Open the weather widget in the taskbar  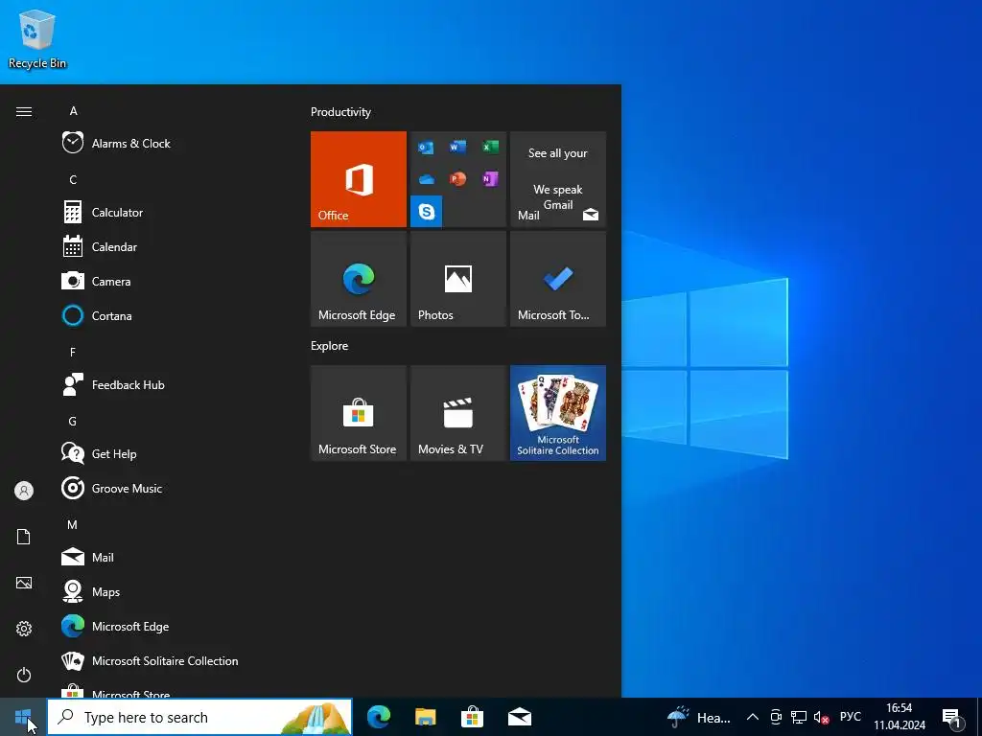[698, 717]
